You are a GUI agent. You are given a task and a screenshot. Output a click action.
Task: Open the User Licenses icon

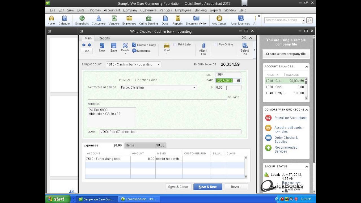point(241,20)
